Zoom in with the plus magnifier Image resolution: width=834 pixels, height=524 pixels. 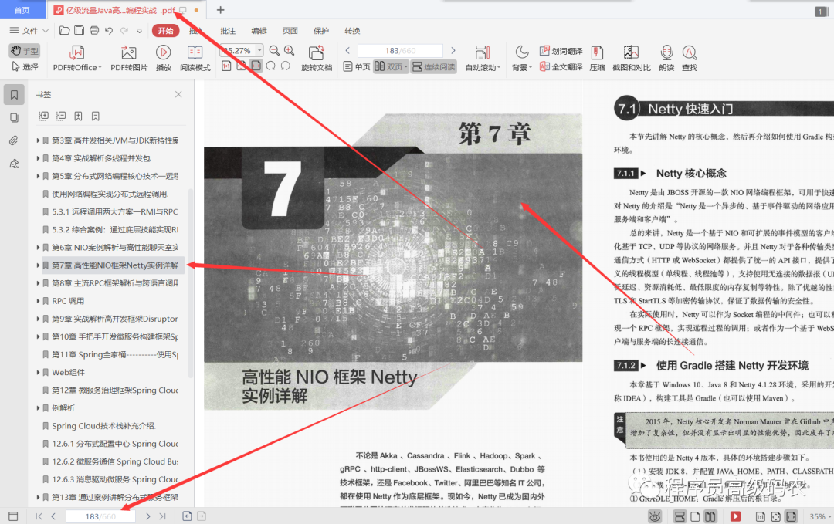click(x=290, y=50)
